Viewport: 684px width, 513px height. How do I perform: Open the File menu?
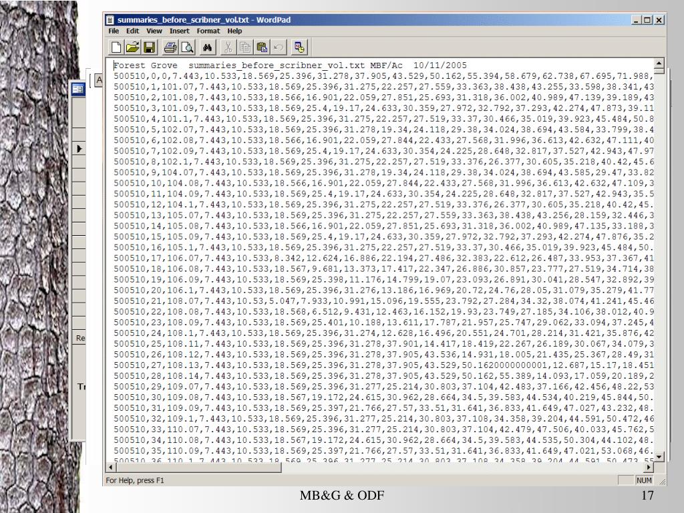[x=114, y=31]
